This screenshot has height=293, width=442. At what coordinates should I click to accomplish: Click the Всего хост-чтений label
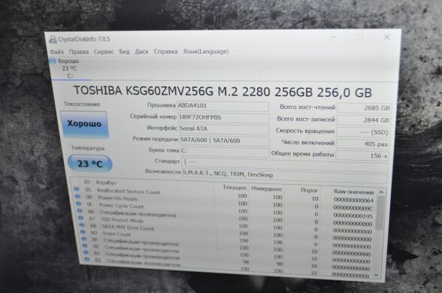tap(307, 107)
